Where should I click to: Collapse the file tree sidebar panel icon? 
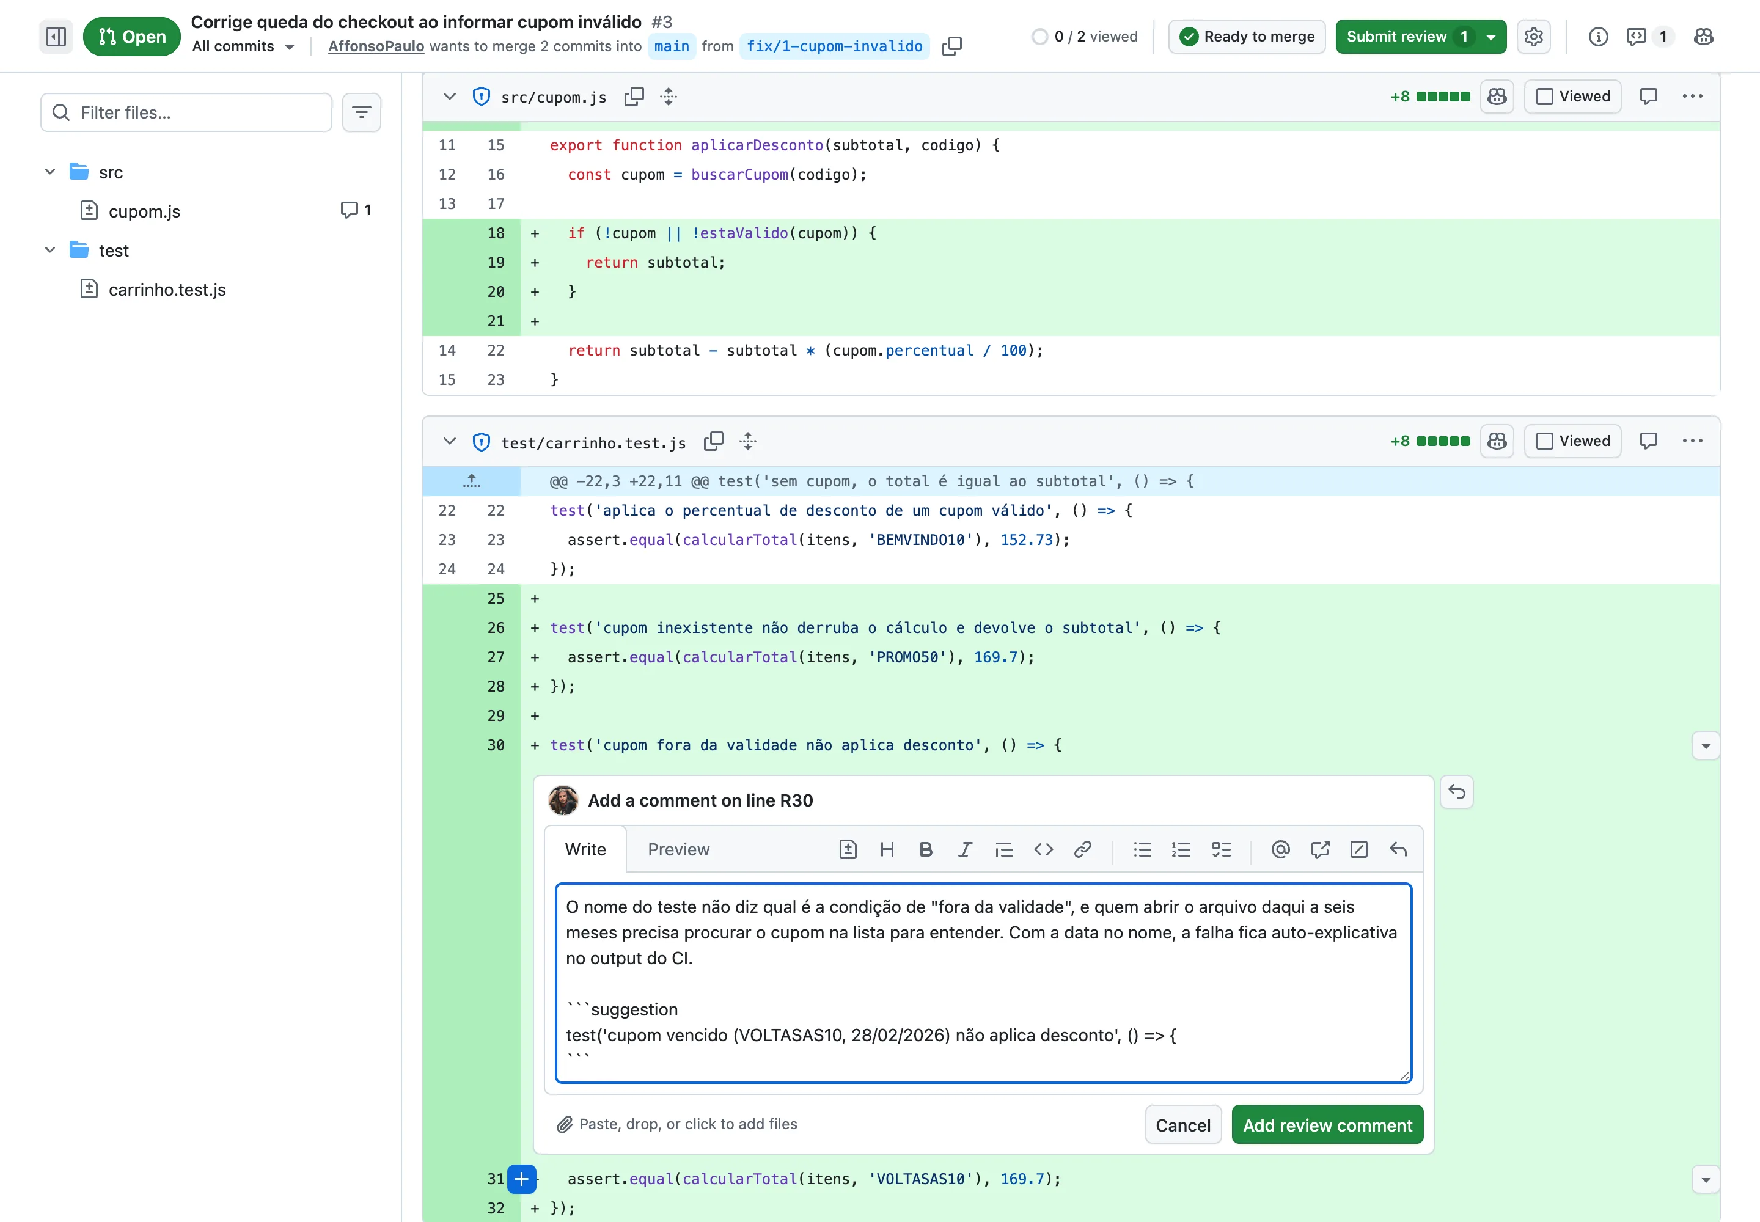click(x=56, y=36)
